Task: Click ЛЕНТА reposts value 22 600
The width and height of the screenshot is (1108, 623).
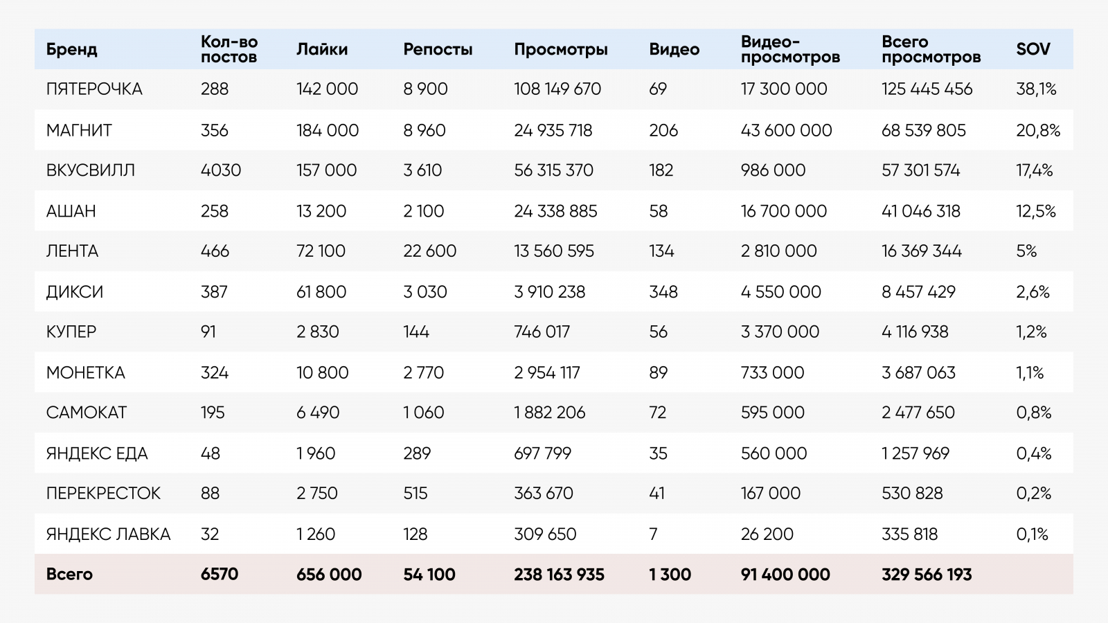Action: [429, 251]
